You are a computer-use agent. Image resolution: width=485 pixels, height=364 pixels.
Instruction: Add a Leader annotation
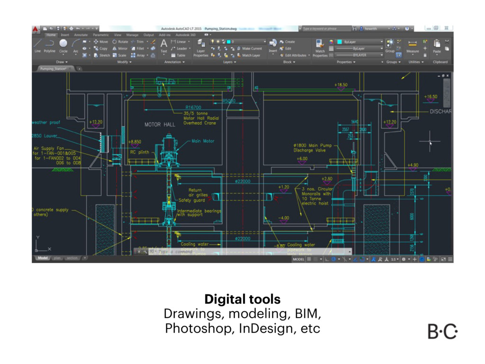tap(179, 49)
